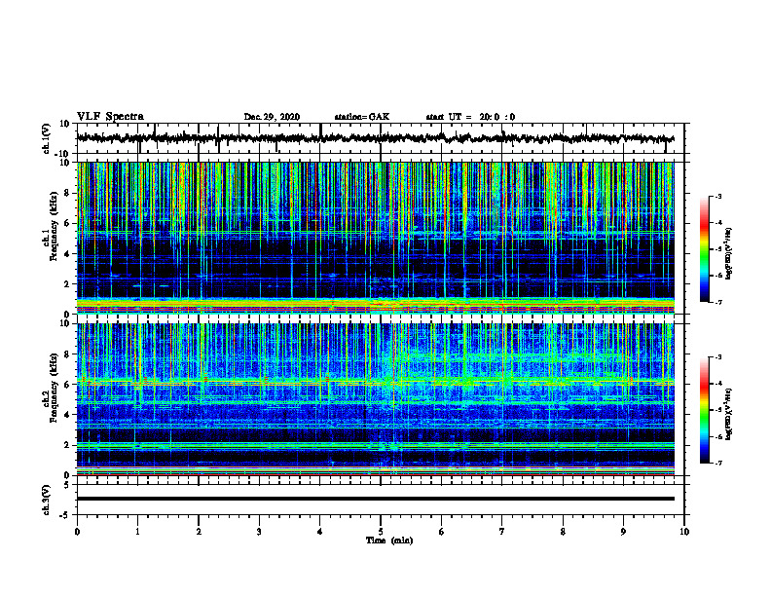The image size is (771, 596).
Task: Click the "VLF Spectra" plot title
Action: [110, 116]
